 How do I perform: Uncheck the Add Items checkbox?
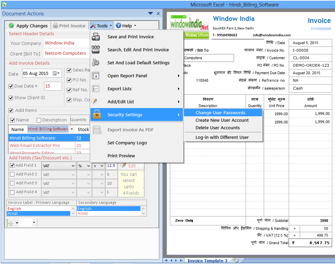11,110
